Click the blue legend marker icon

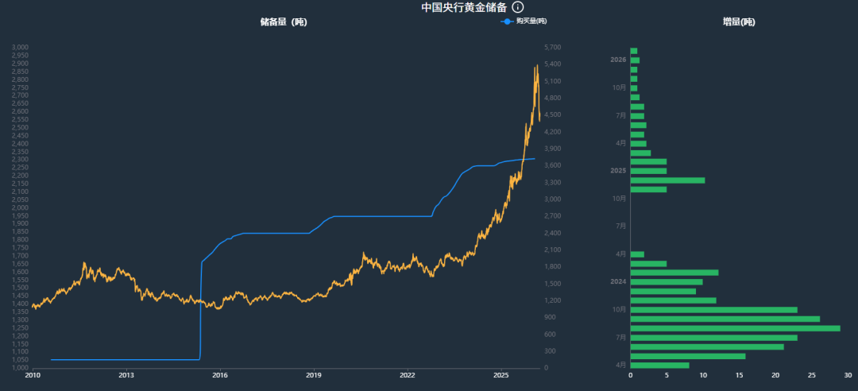coord(507,21)
